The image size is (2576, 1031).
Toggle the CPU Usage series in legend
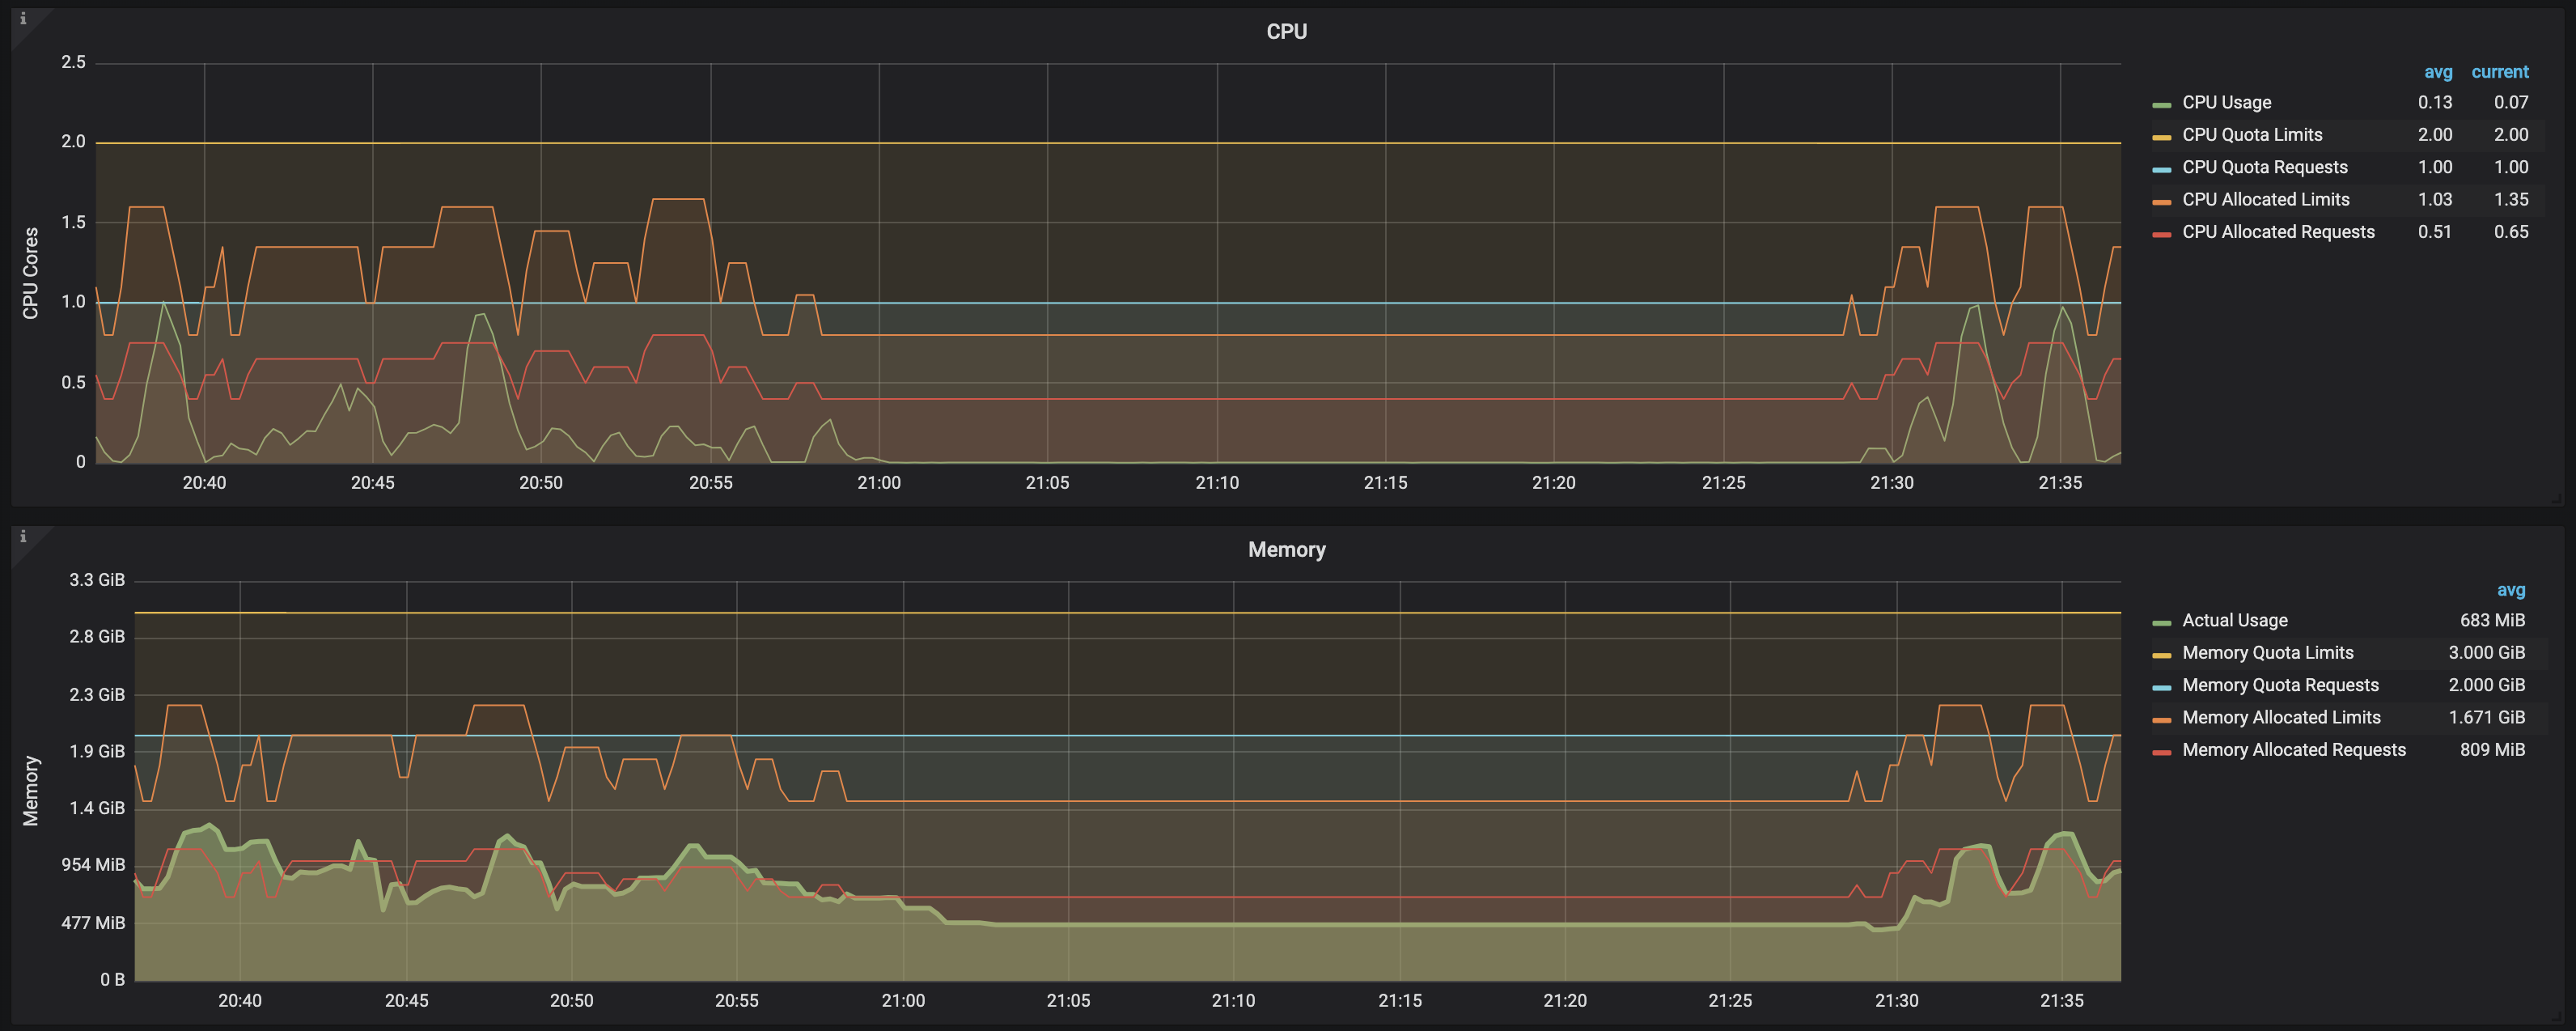(2226, 103)
